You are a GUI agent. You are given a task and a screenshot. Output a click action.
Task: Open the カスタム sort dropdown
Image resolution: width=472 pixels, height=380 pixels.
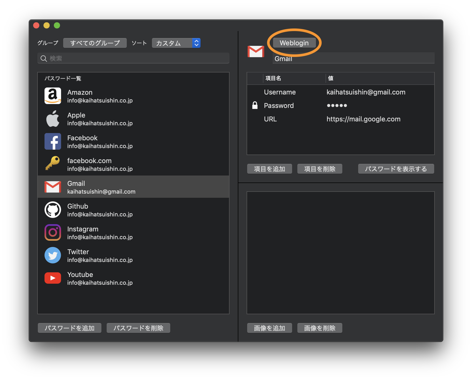[x=176, y=43]
